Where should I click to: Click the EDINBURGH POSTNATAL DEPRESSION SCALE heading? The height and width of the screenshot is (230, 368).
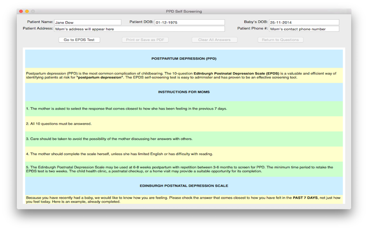tap(184, 186)
